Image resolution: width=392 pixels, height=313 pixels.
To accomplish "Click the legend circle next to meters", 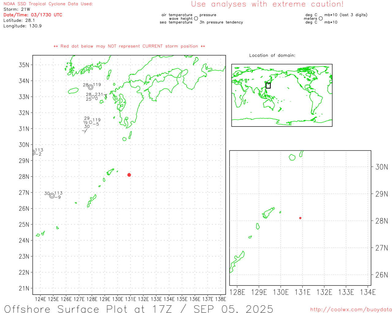I will (321, 19).
